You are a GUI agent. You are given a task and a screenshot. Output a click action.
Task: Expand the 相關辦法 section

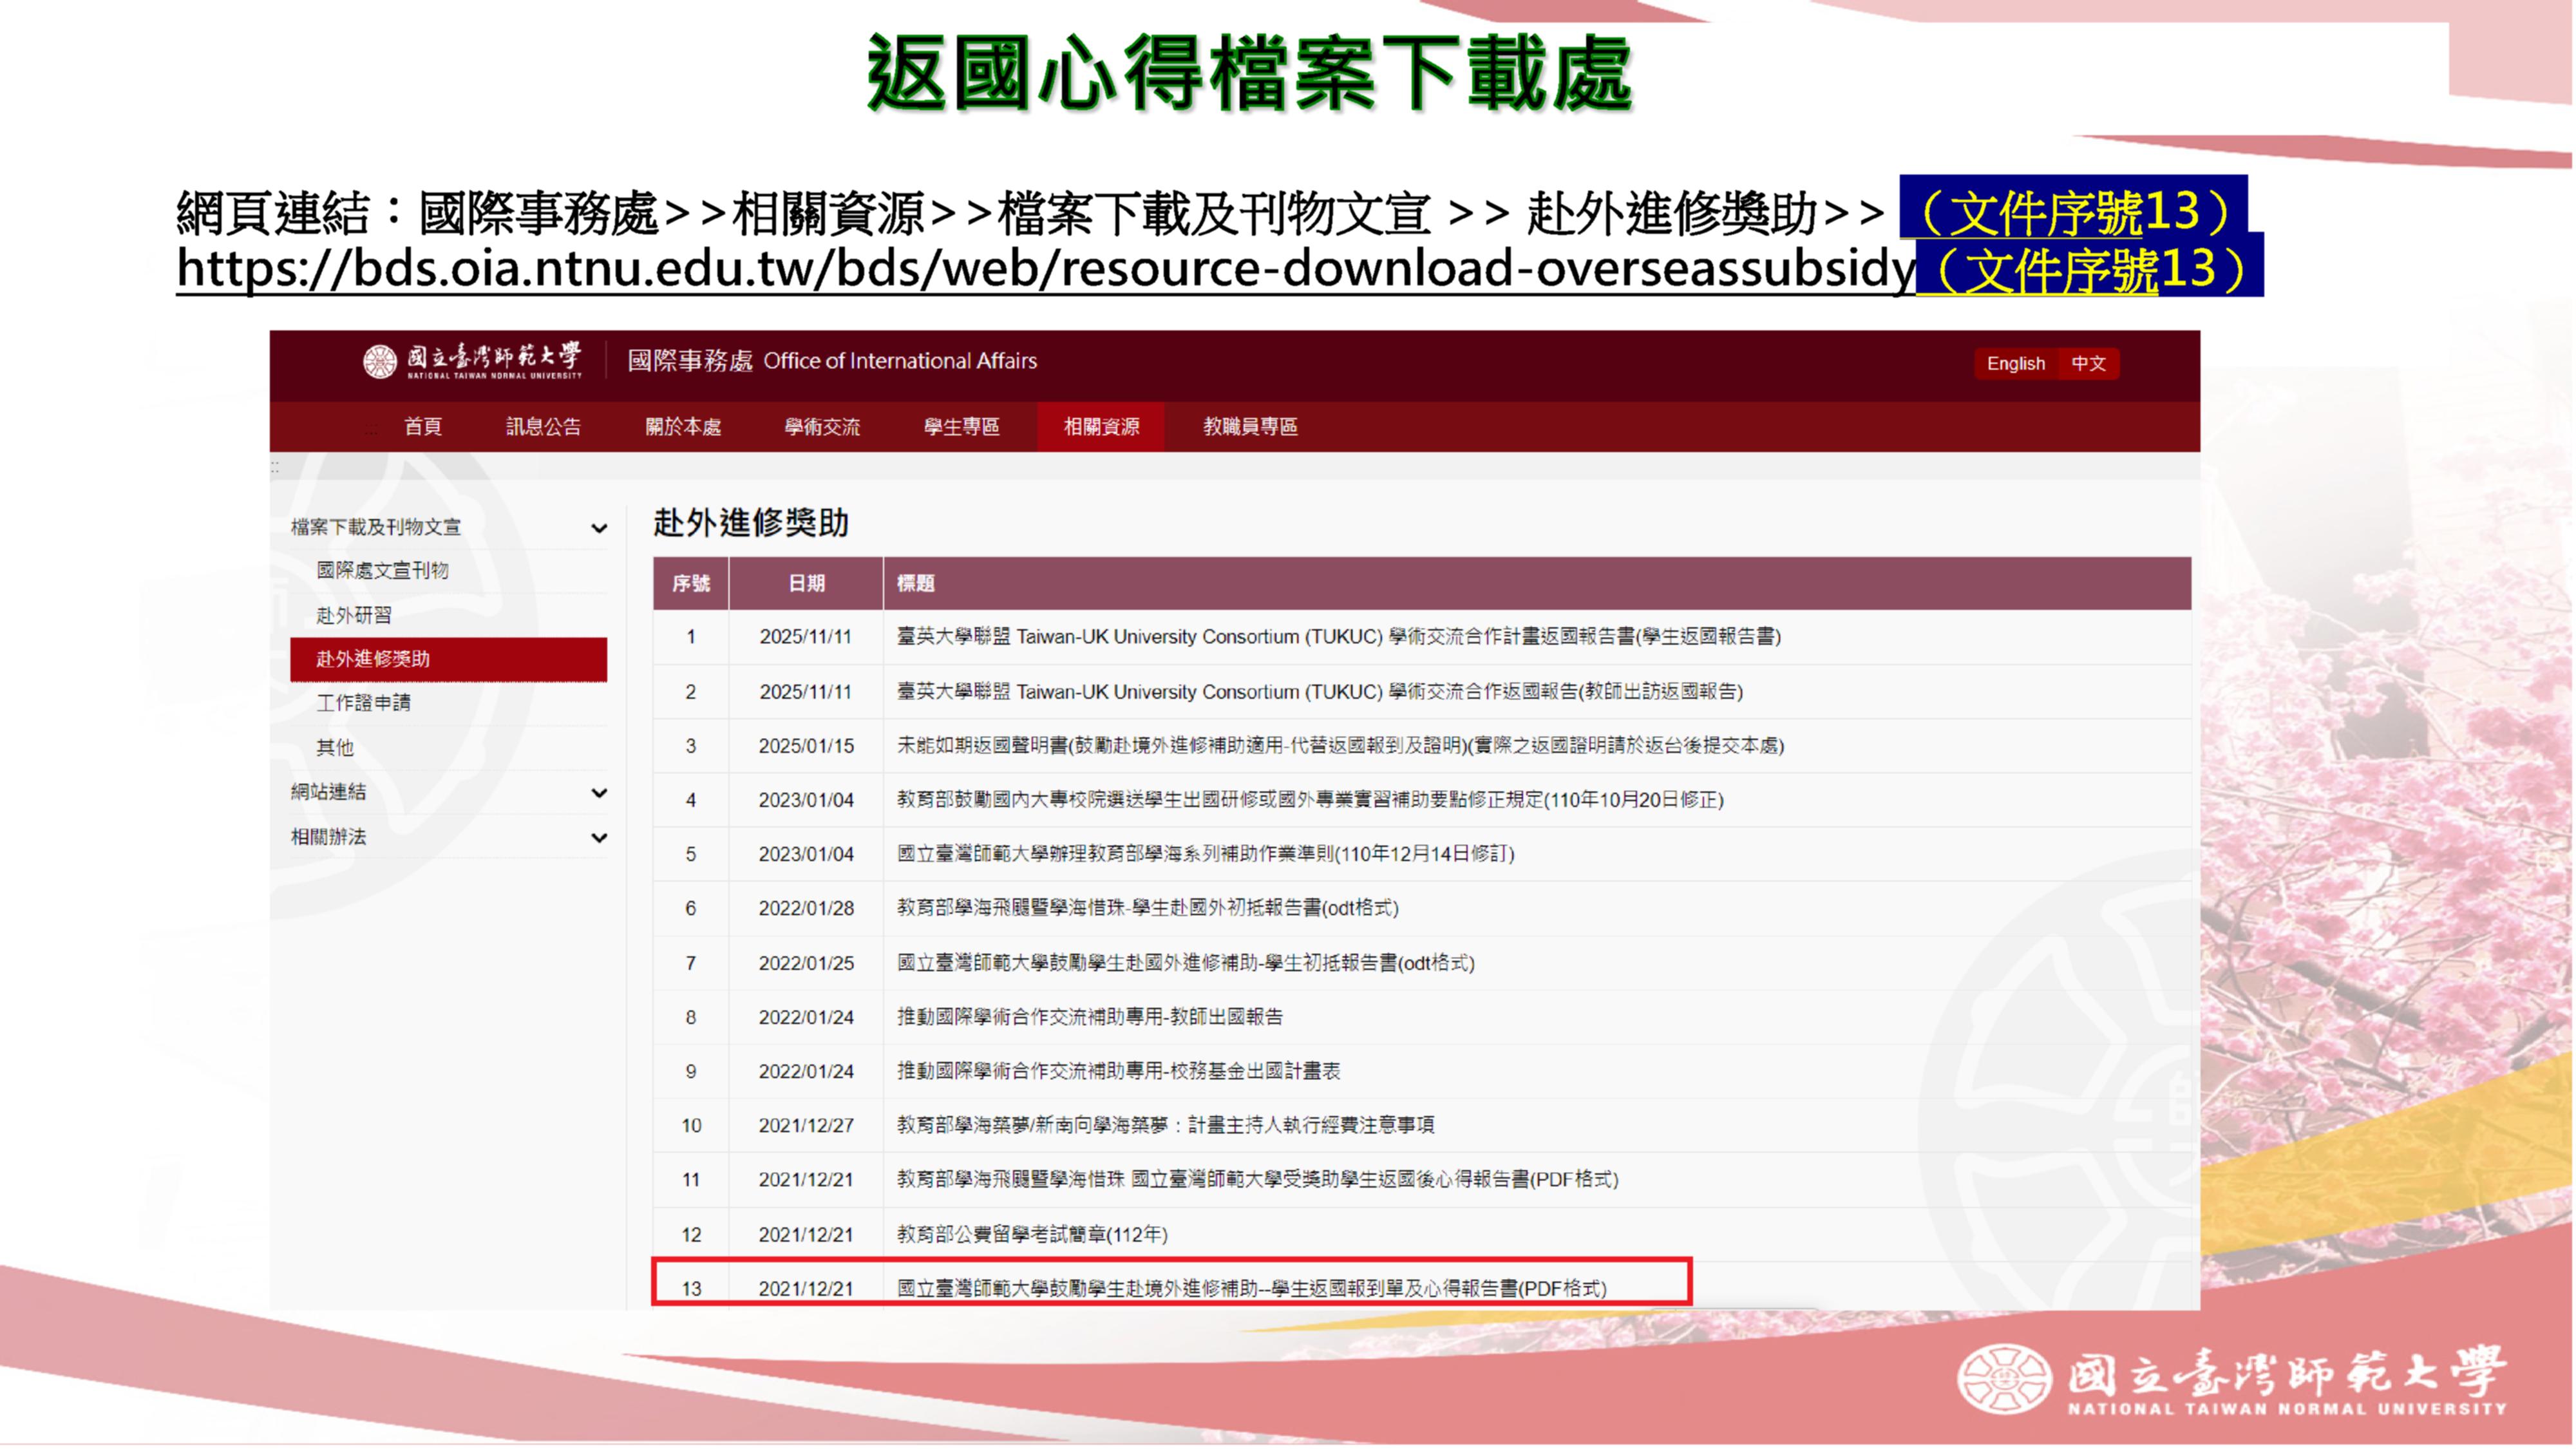coord(598,838)
